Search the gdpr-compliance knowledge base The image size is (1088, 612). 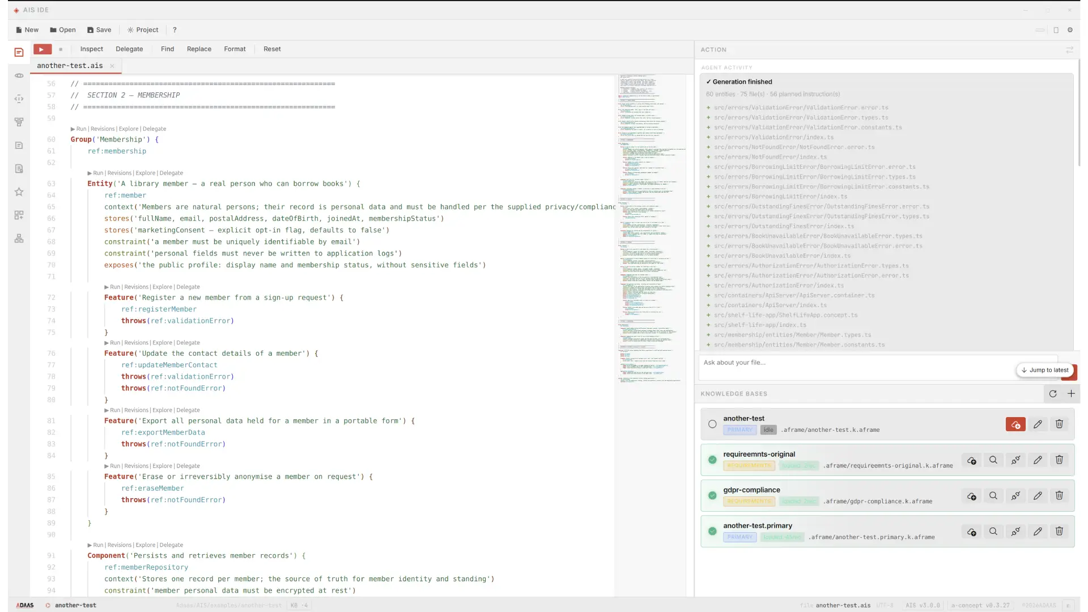(x=993, y=496)
